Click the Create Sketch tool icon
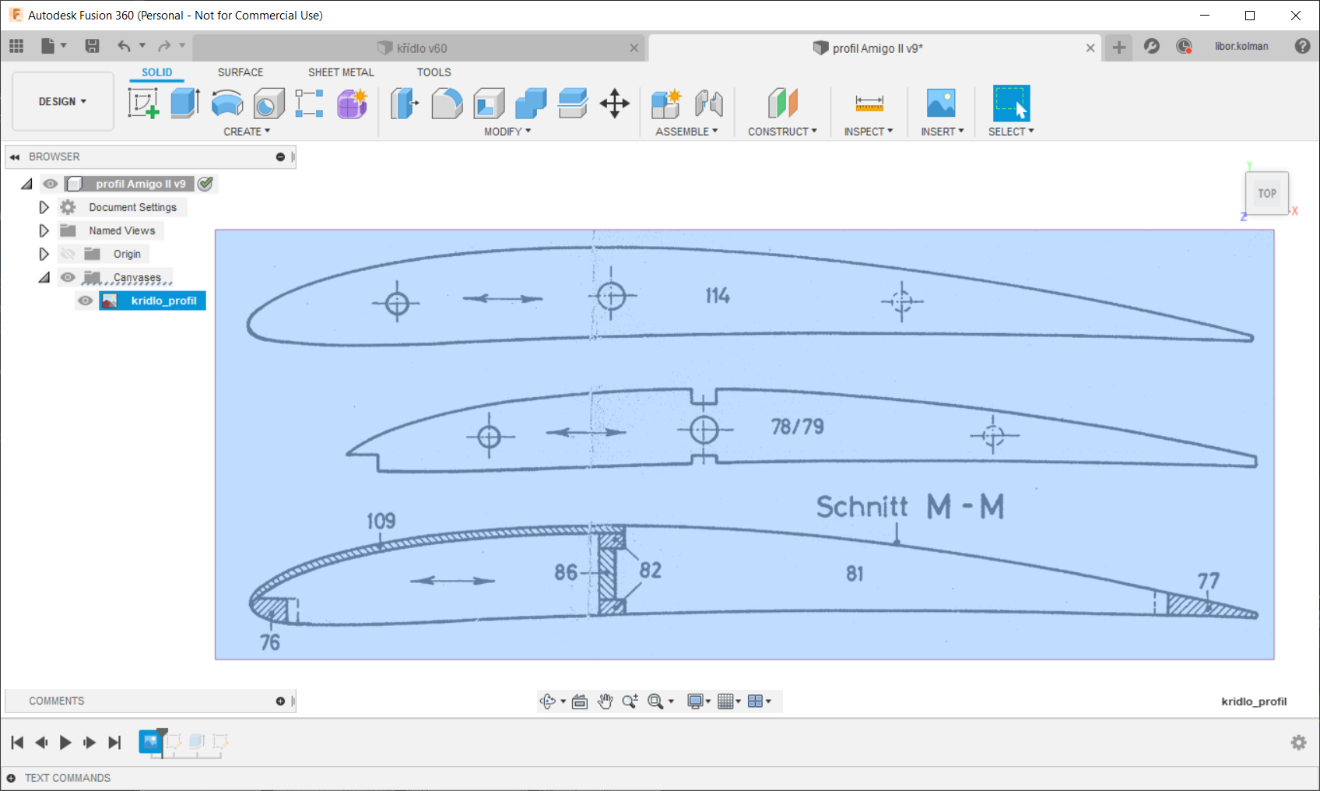 tap(143, 103)
